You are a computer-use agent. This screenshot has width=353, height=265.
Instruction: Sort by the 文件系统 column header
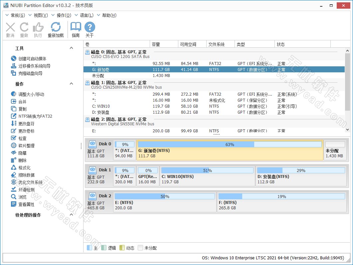click(221, 44)
